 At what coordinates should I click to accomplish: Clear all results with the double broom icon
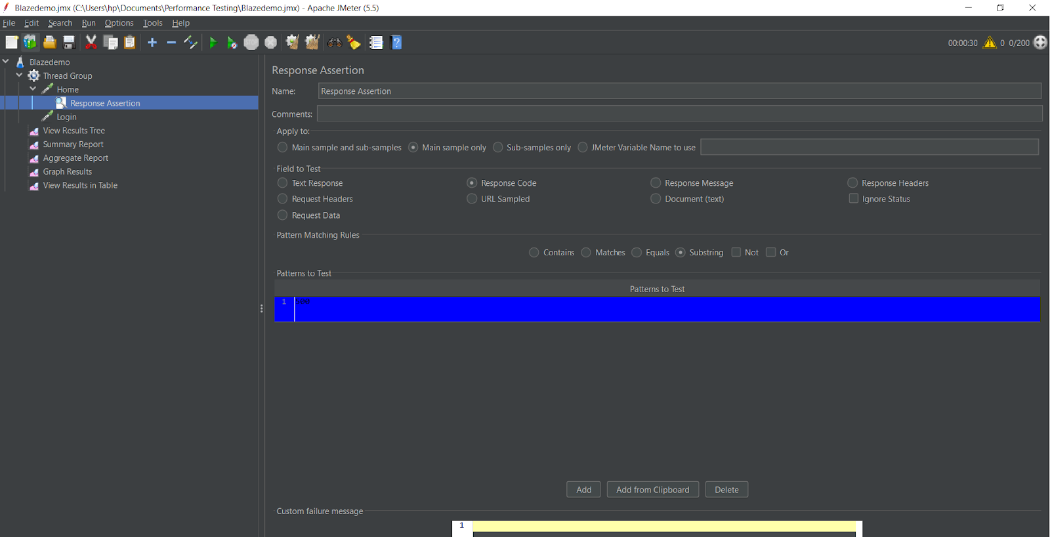click(x=312, y=43)
